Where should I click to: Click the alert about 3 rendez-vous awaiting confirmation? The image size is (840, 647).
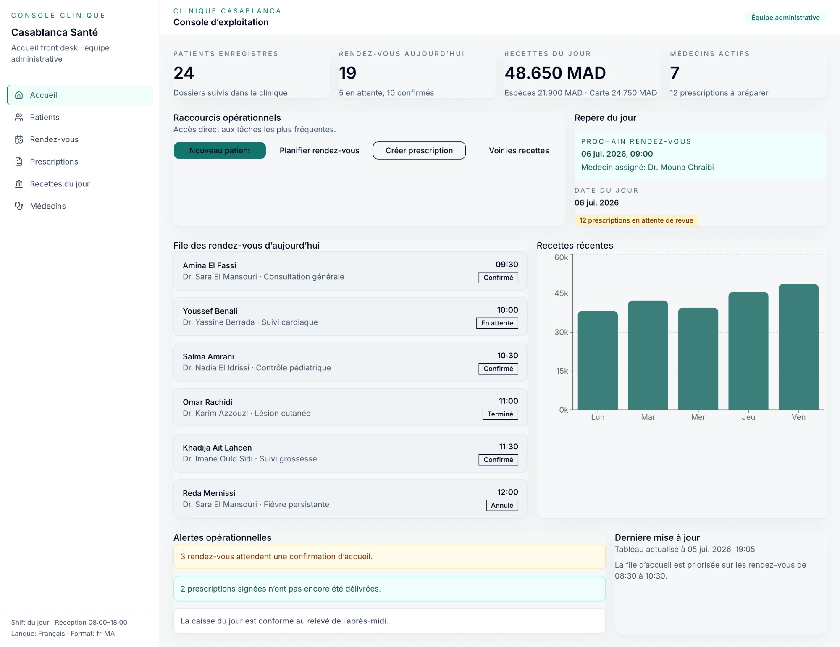point(389,557)
